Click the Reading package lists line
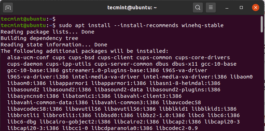This screenshot has width=265, height=131. (x=47, y=32)
